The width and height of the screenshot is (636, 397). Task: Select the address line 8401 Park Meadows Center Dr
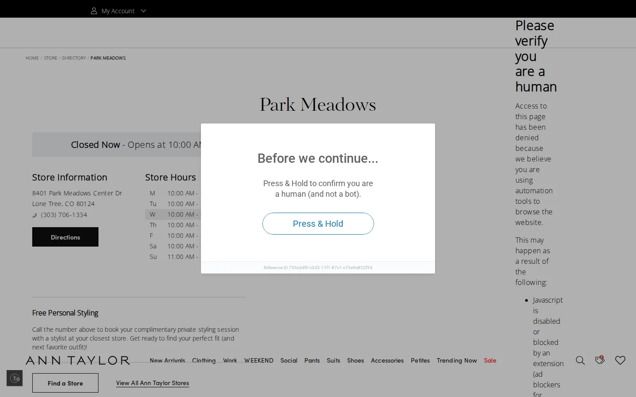point(77,193)
